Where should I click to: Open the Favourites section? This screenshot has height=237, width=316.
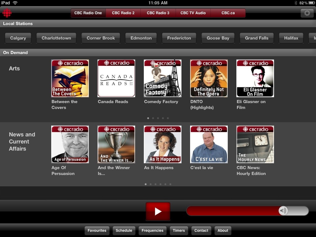coord(97,231)
